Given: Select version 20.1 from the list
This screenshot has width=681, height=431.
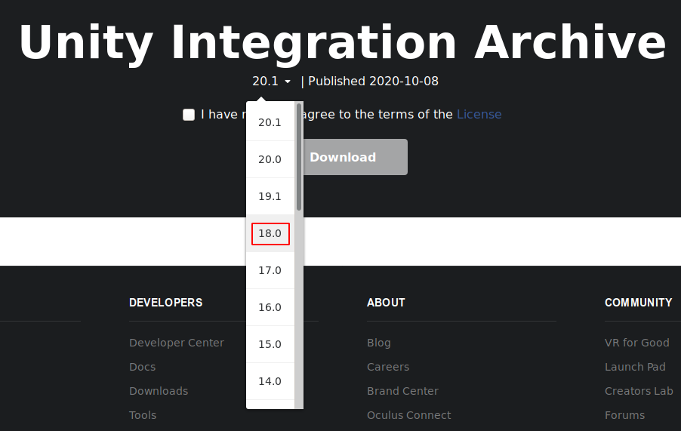Looking at the screenshot, I should click(x=270, y=122).
